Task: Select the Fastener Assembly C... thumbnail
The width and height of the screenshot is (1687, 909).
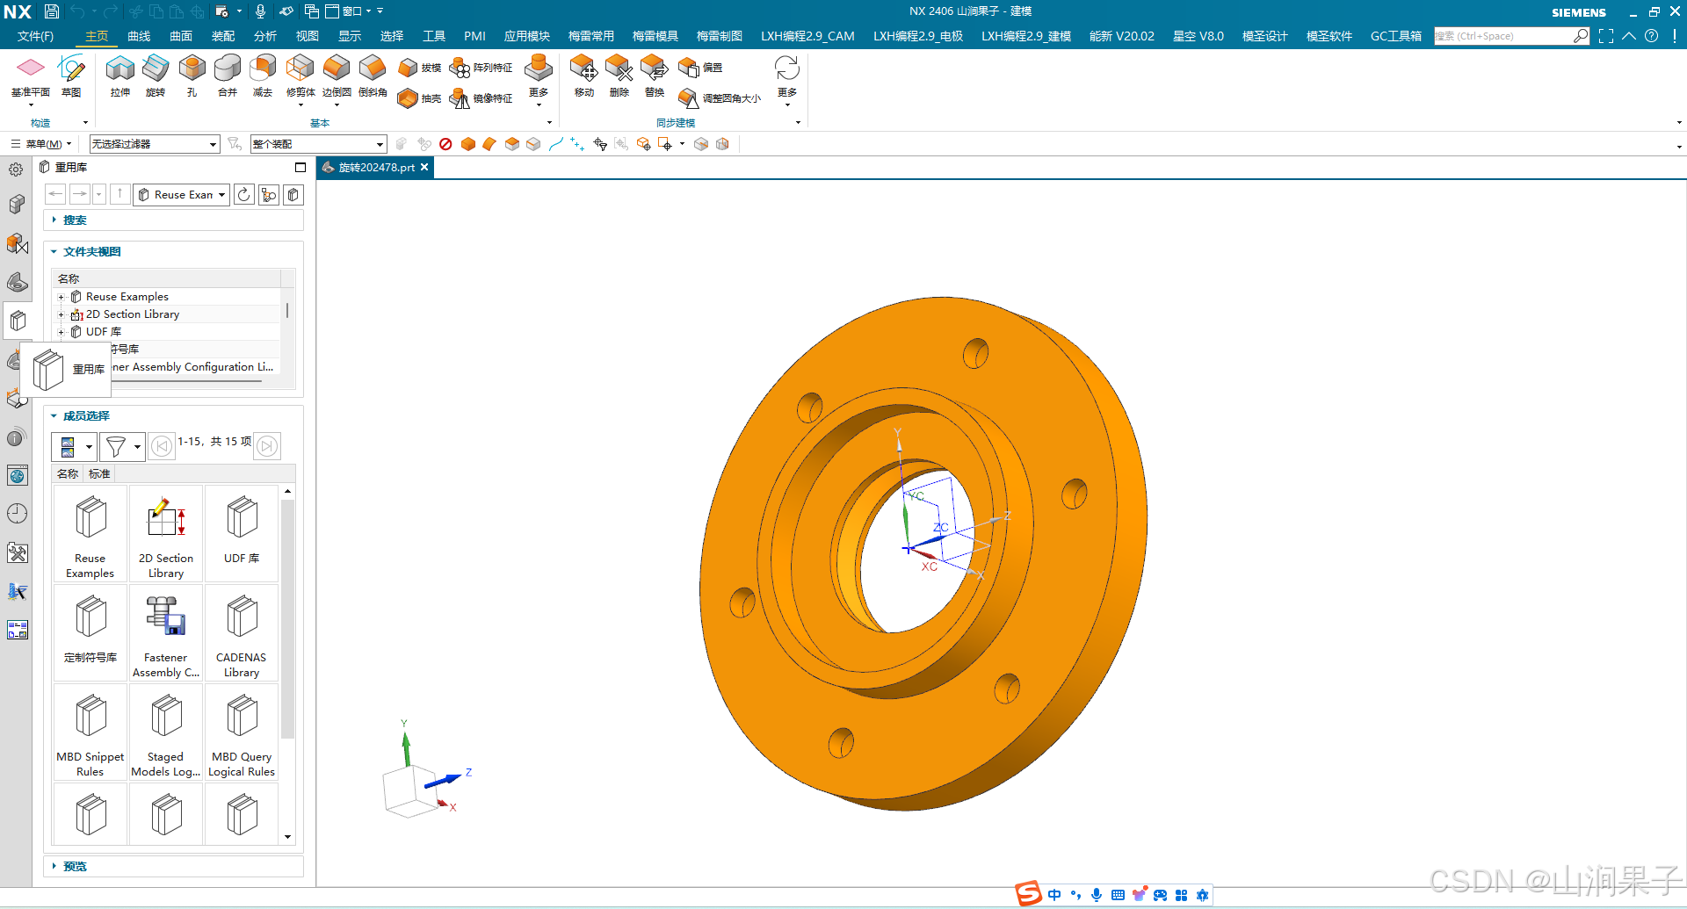Action: [x=166, y=633]
